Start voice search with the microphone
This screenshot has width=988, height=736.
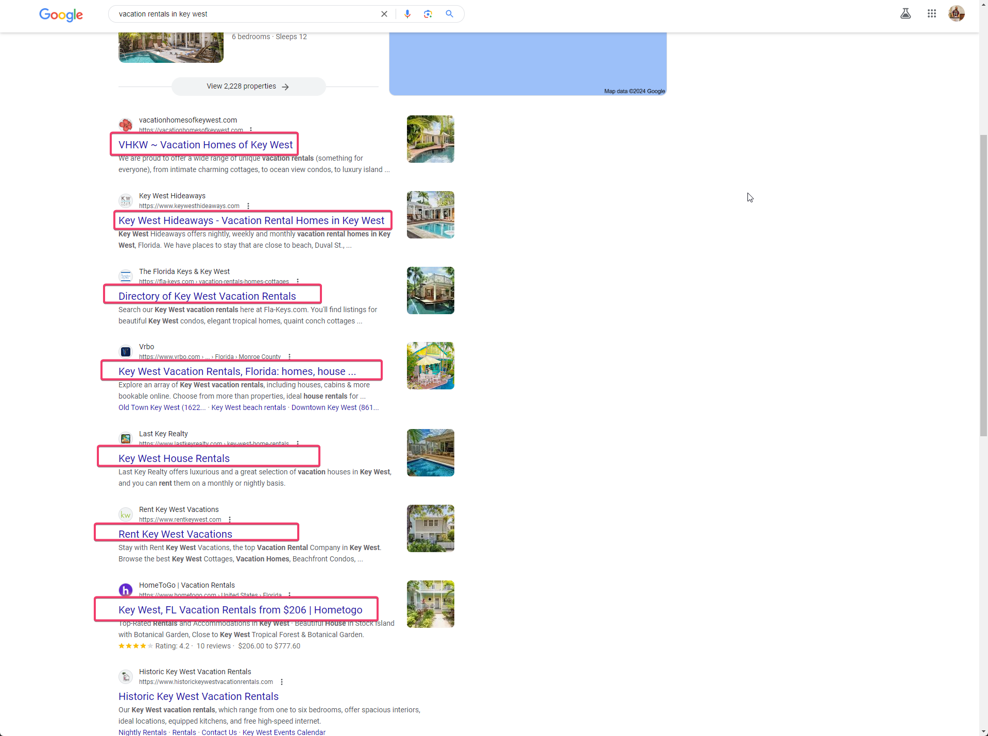pos(407,14)
